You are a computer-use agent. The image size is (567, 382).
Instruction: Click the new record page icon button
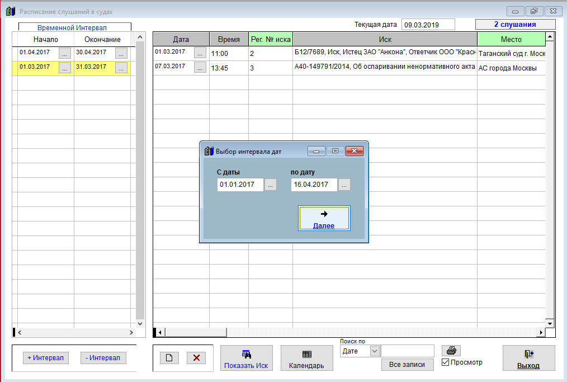[x=169, y=358]
